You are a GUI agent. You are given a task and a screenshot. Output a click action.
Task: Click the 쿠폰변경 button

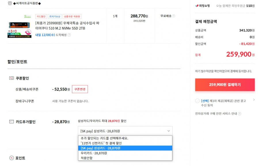click(x=80, y=89)
